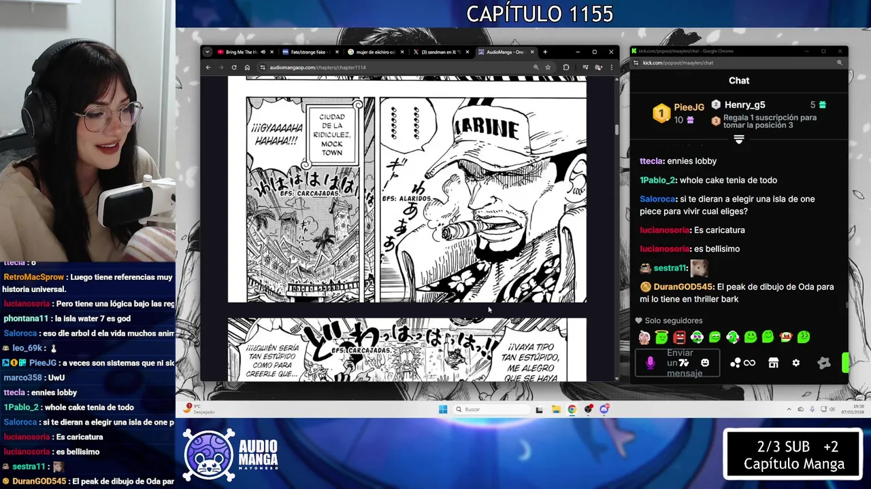Image resolution: width=871 pixels, height=489 pixels.
Task: Click username ttecla in Kick chat
Action: [x=651, y=161]
